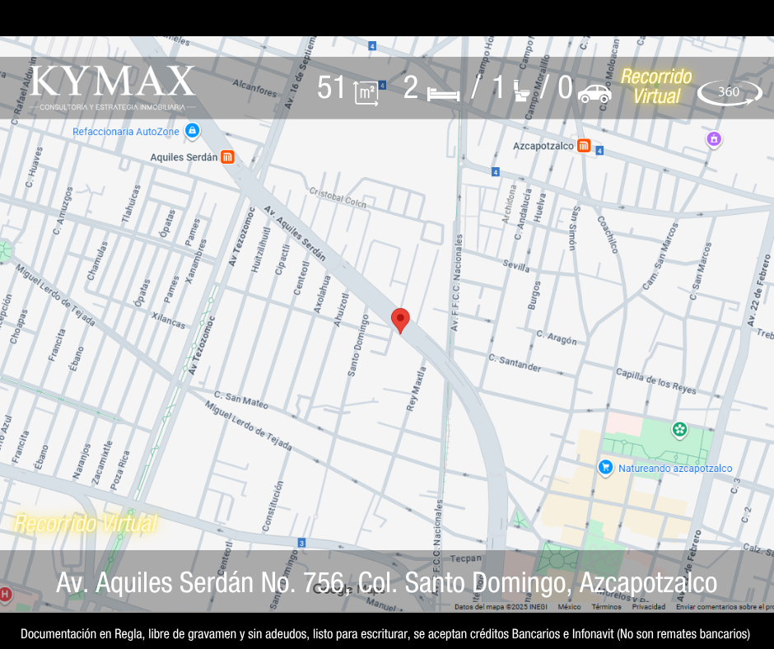774x649 pixels.
Task: Click the Aquiles Serdán metro station icon
Action: click(x=227, y=156)
